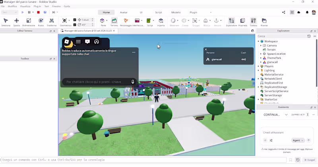318x167 pixels.
Task: Open the Proprietà panel
Action: point(242,22)
